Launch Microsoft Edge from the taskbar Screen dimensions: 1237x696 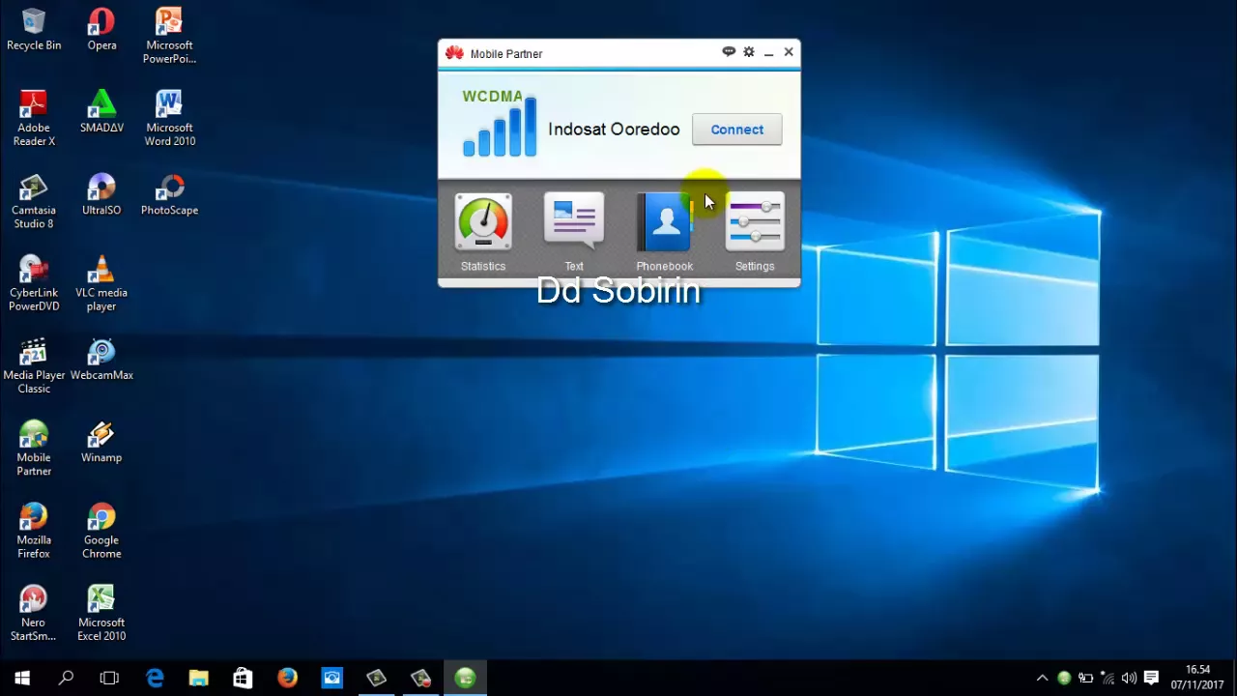(x=155, y=678)
